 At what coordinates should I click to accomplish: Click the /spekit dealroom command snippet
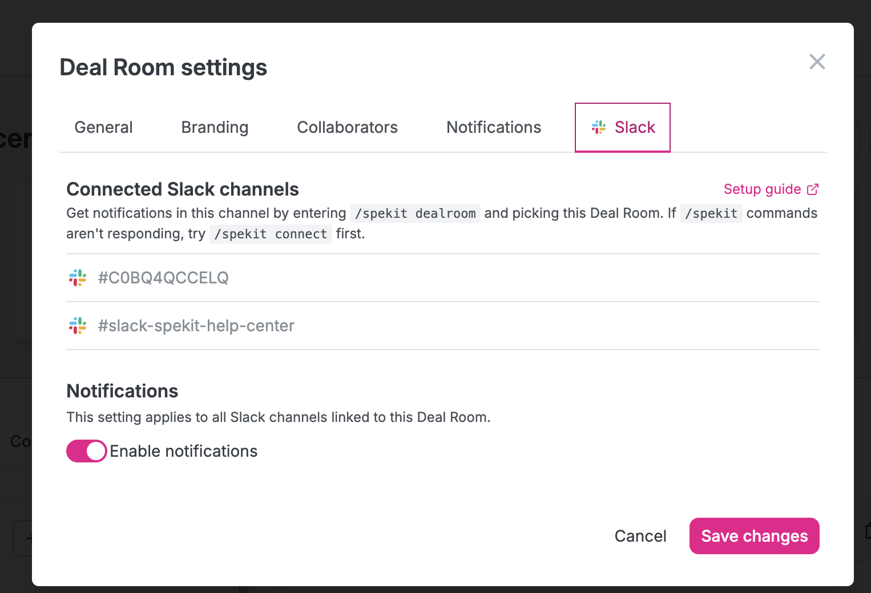coord(416,213)
